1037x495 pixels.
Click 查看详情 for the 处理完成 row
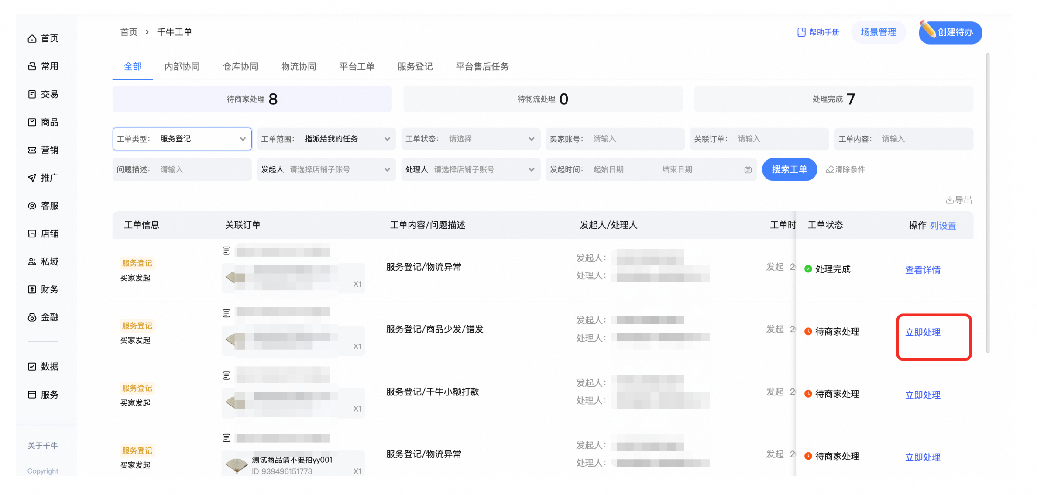click(x=923, y=270)
